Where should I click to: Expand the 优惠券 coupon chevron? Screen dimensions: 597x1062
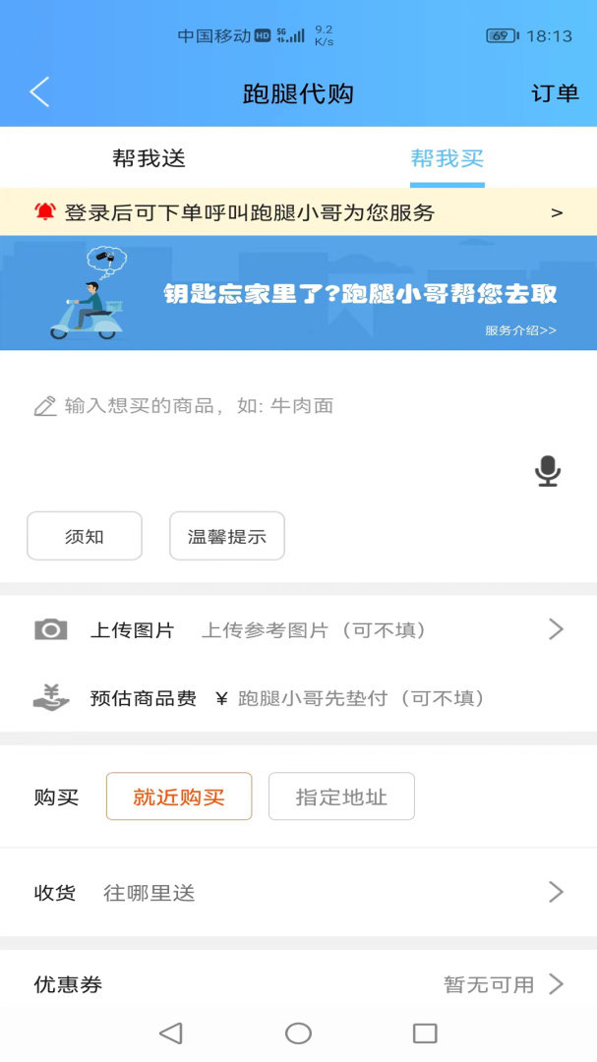tap(557, 983)
